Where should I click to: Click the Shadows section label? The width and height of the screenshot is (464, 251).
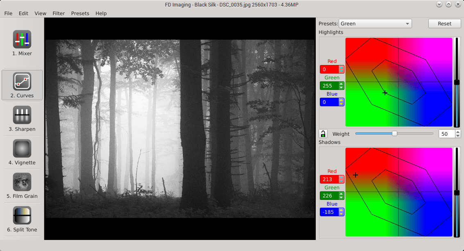click(x=329, y=142)
